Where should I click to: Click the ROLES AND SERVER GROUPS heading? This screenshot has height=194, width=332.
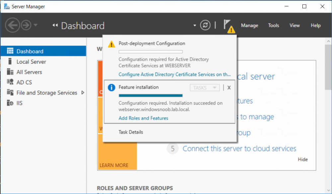pyautogui.click(x=135, y=188)
